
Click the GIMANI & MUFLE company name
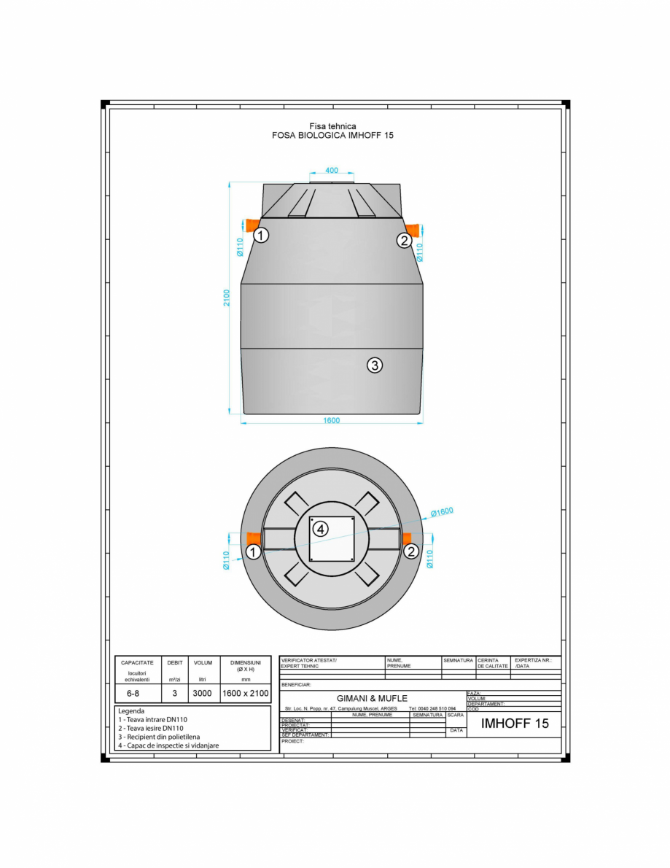tap(373, 698)
